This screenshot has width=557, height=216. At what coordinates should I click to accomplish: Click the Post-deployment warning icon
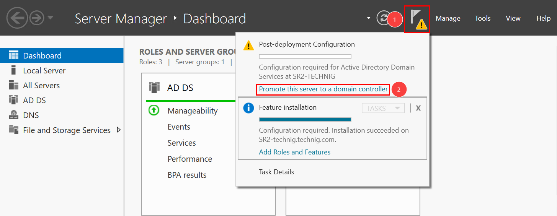248,45
